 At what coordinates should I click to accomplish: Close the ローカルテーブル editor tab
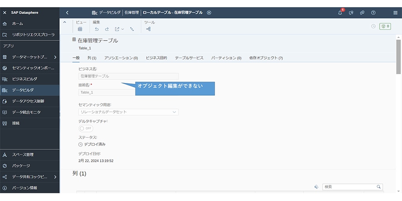(209, 13)
